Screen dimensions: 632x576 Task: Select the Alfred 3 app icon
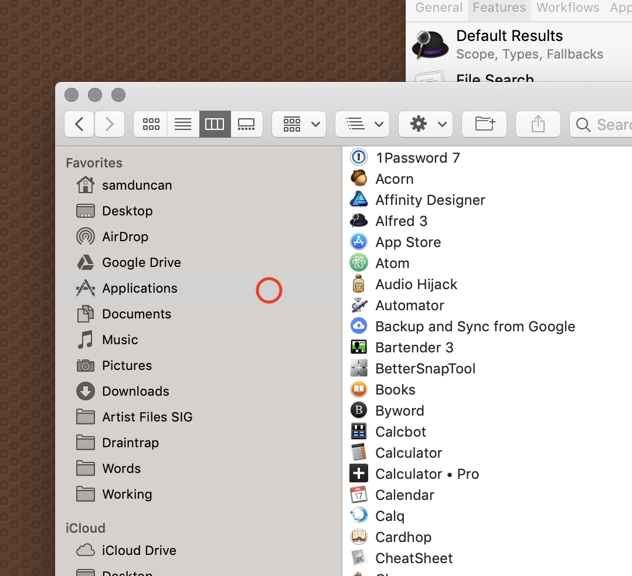(359, 221)
